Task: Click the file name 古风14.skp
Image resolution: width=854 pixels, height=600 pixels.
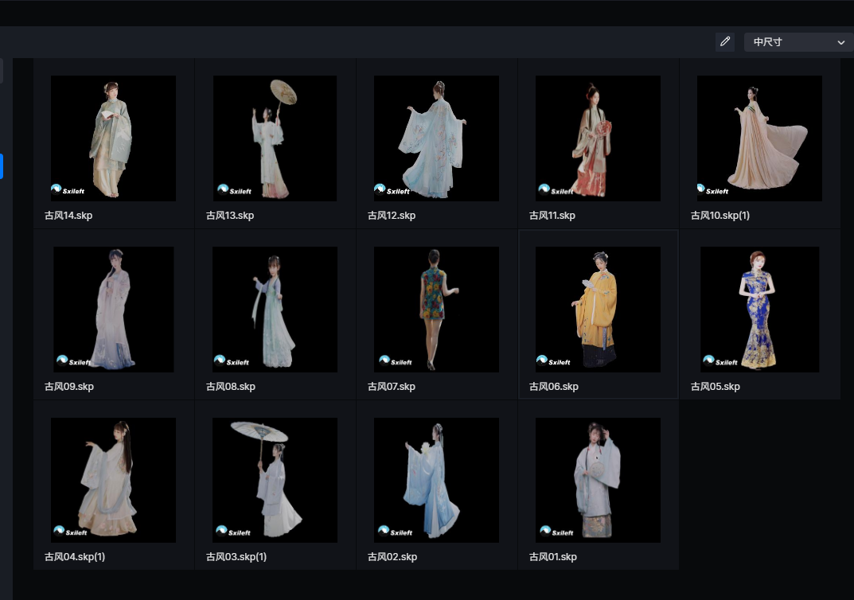Action: click(x=68, y=216)
